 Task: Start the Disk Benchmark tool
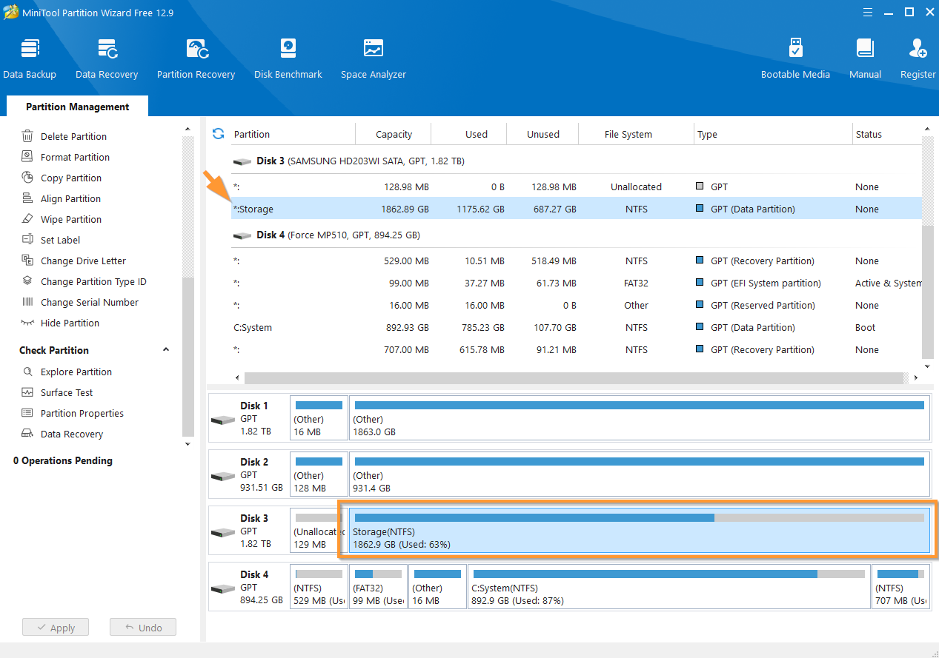pos(288,58)
